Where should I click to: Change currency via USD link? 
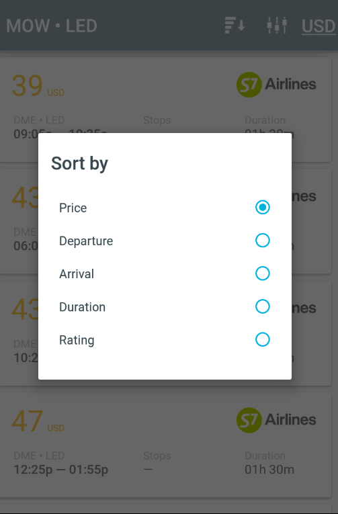[x=319, y=26]
